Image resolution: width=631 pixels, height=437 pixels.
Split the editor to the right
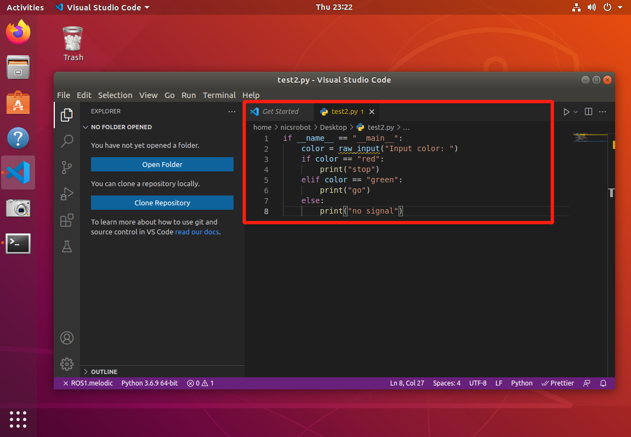pyautogui.click(x=588, y=111)
